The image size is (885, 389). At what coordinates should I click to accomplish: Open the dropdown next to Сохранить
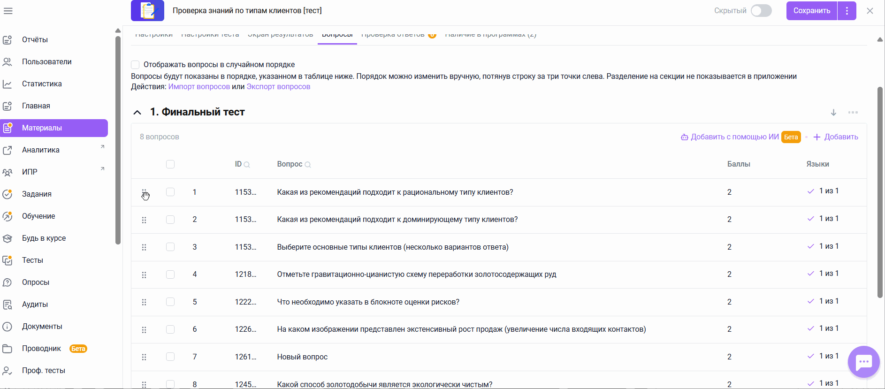coord(847,11)
